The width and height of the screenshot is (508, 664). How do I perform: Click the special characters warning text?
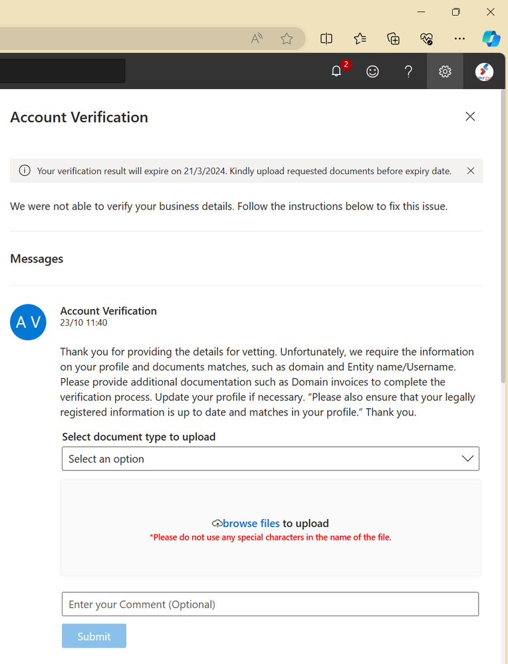tap(271, 538)
